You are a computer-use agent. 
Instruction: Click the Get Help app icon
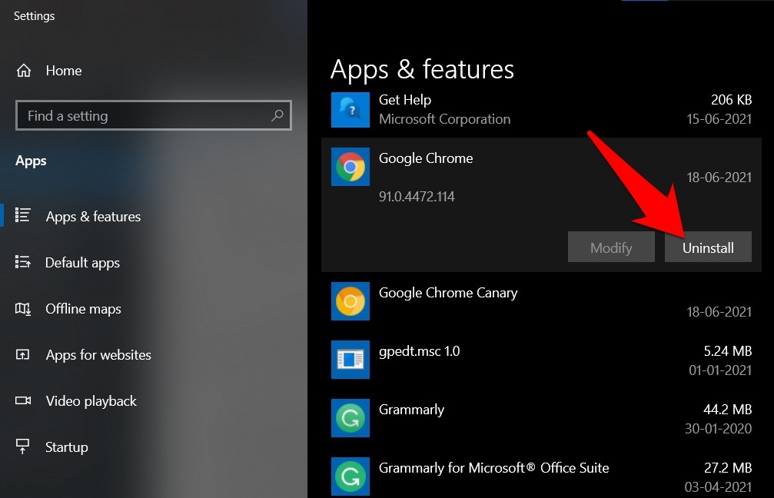tap(350, 110)
